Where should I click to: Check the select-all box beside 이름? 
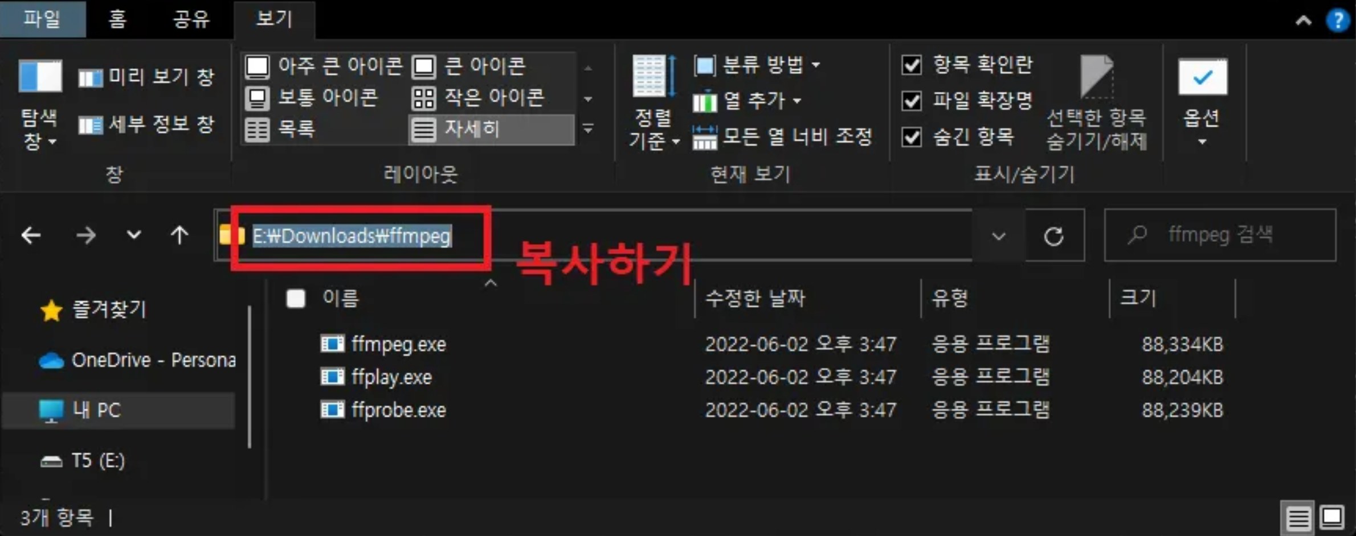click(x=296, y=298)
